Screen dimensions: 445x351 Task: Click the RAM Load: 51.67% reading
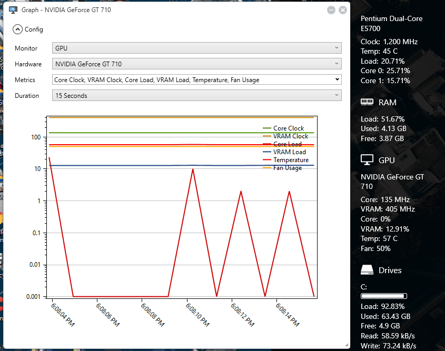pos(382,119)
